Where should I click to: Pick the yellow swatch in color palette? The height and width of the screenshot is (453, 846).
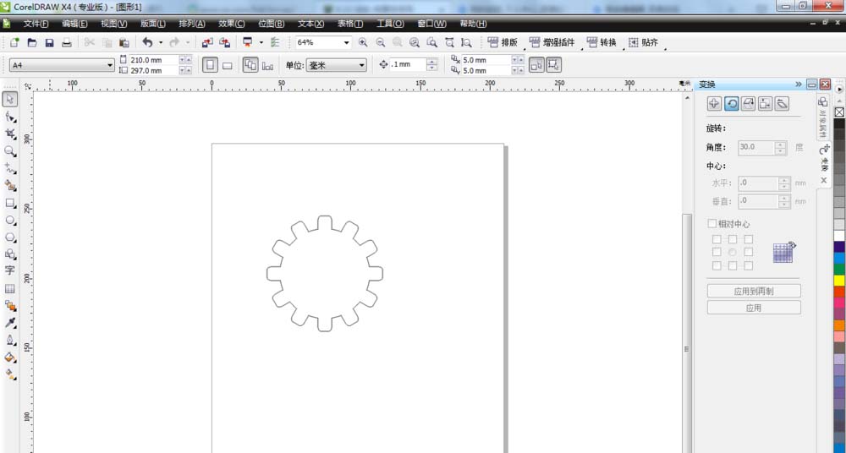pyautogui.click(x=839, y=280)
